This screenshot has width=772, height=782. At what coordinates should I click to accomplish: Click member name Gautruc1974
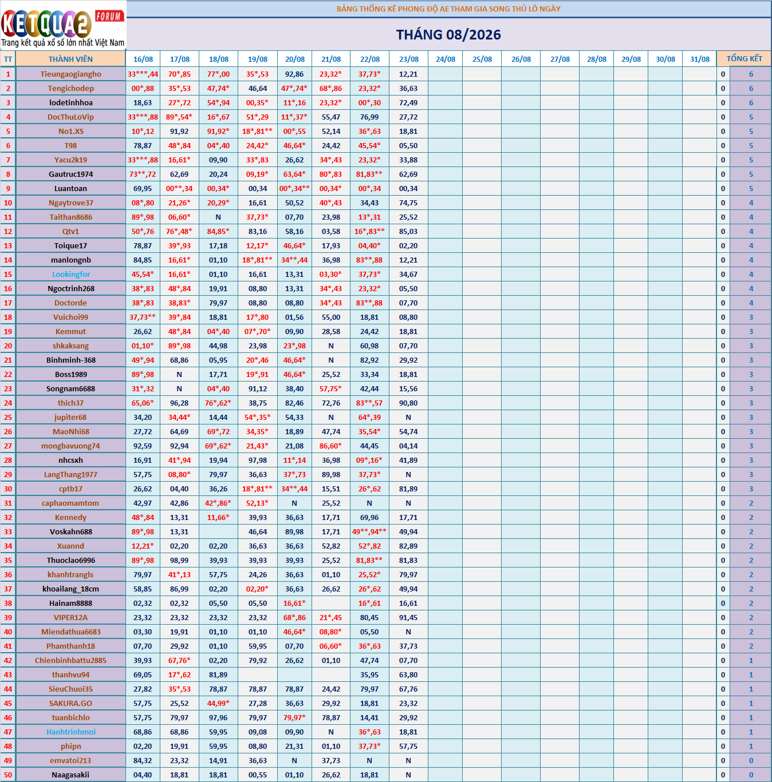(x=70, y=174)
